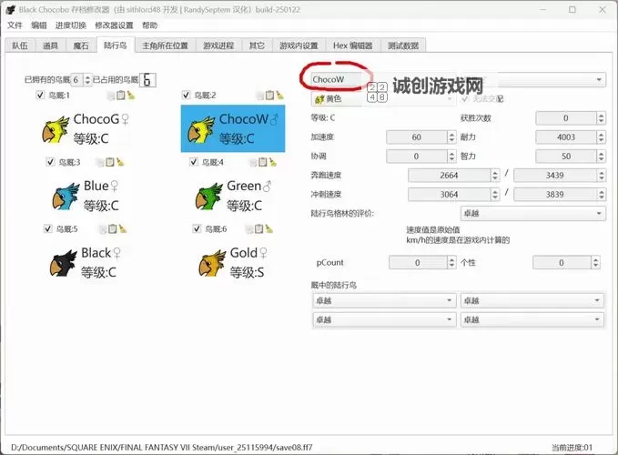Switch to the Hex 编辑器 tab

coord(353,45)
